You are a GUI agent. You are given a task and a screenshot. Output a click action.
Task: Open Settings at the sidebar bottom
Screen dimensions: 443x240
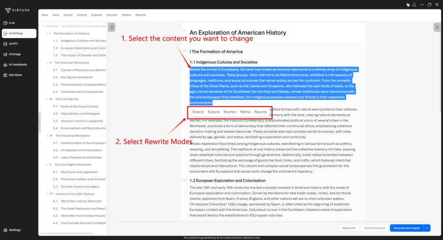pos(12,230)
